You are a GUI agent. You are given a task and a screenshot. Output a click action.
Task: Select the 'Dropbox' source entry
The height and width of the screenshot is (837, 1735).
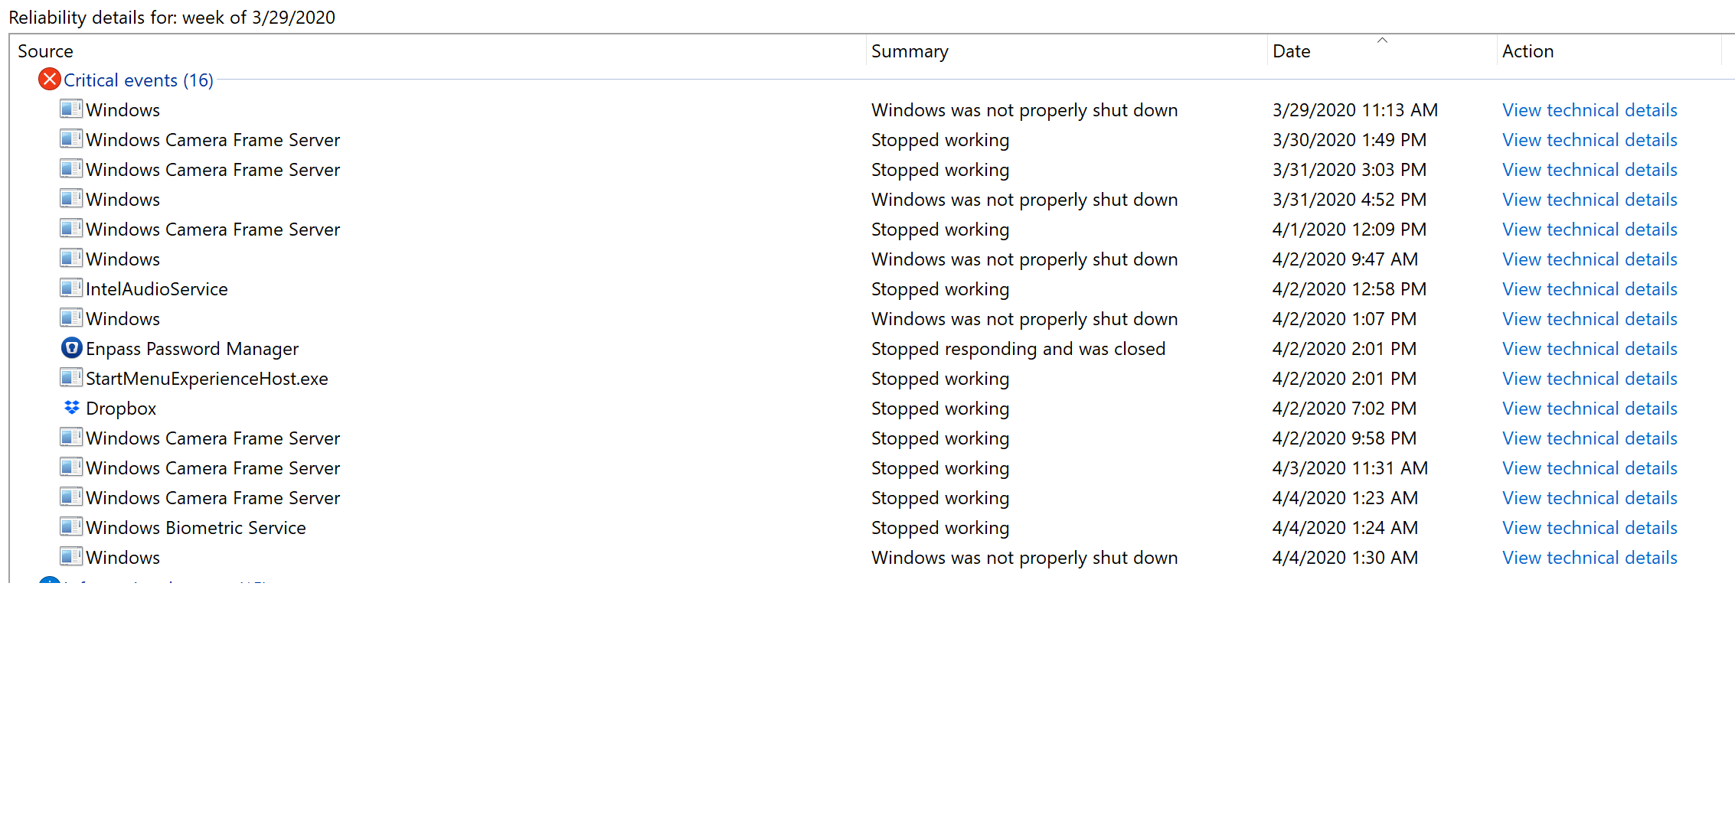pyautogui.click(x=121, y=409)
